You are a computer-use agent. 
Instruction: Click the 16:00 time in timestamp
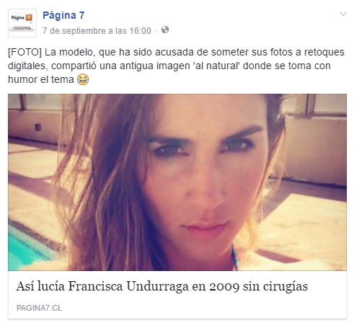(140, 31)
